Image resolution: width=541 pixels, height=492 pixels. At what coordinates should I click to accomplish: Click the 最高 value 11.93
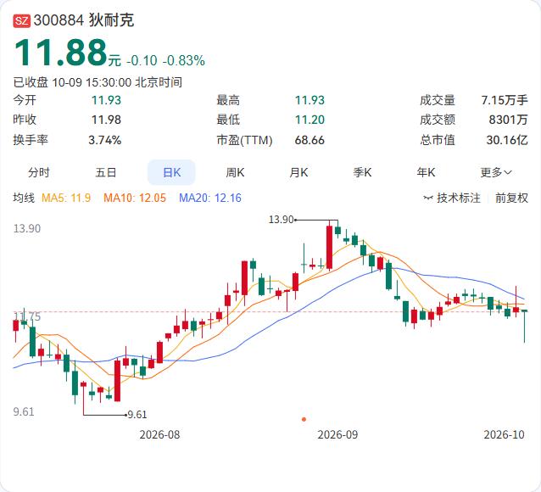pyautogui.click(x=310, y=100)
